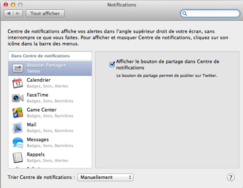Select the Rappels list row
243x188 pixels.
[50, 157]
